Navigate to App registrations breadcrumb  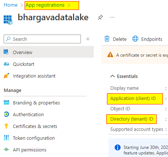click(45, 5)
